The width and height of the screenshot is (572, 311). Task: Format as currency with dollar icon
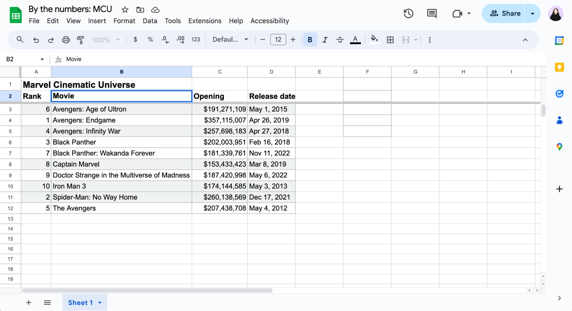click(135, 40)
